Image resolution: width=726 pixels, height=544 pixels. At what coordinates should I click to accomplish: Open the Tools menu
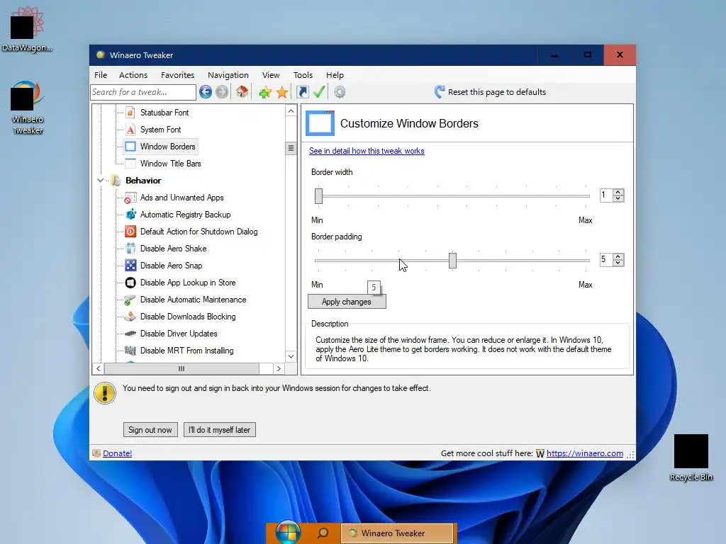[303, 75]
